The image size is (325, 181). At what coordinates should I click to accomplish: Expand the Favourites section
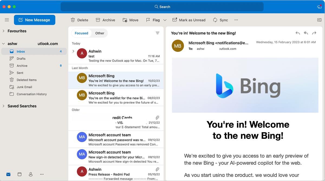[x=3, y=31]
